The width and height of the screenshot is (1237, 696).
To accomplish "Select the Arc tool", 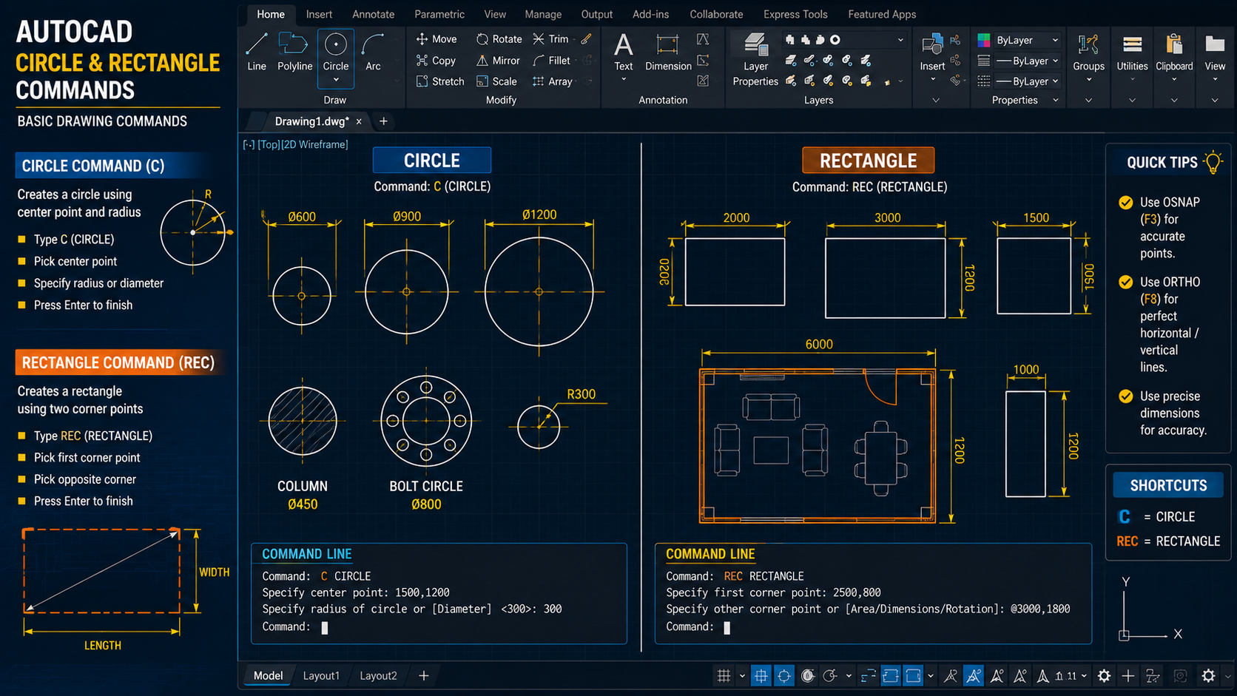I will click(373, 52).
